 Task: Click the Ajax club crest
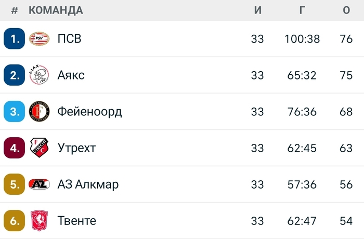click(39, 75)
